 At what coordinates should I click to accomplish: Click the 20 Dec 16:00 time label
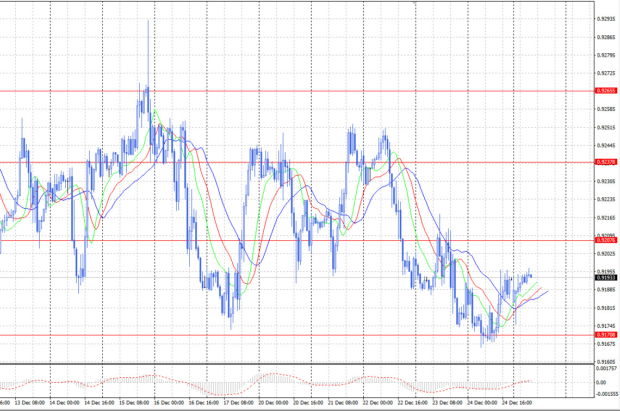pyautogui.click(x=308, y=403)
